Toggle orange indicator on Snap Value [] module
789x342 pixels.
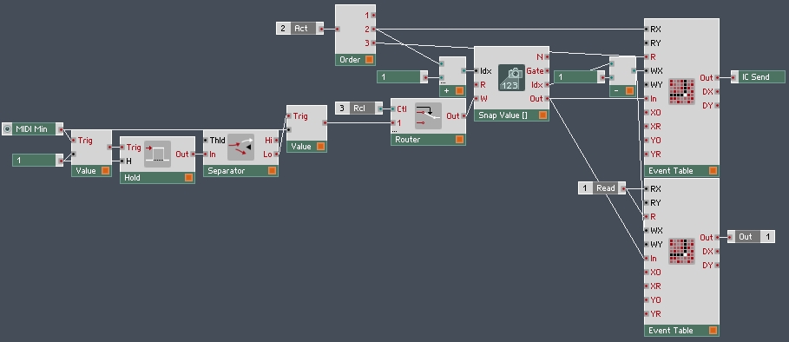tap(542, 115)
